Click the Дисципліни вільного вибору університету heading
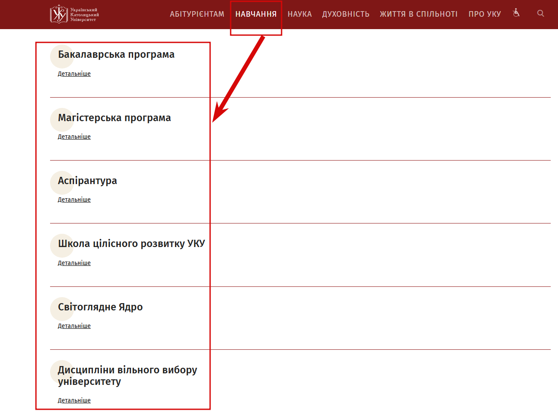The width and height of the screenshot is (558, 411). (x=128, y=375)
